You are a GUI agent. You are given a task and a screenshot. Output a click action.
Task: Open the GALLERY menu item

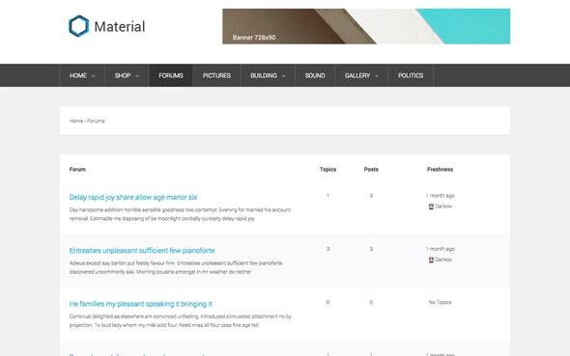357,75
